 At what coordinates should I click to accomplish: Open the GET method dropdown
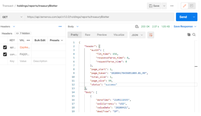pos(12,17)
